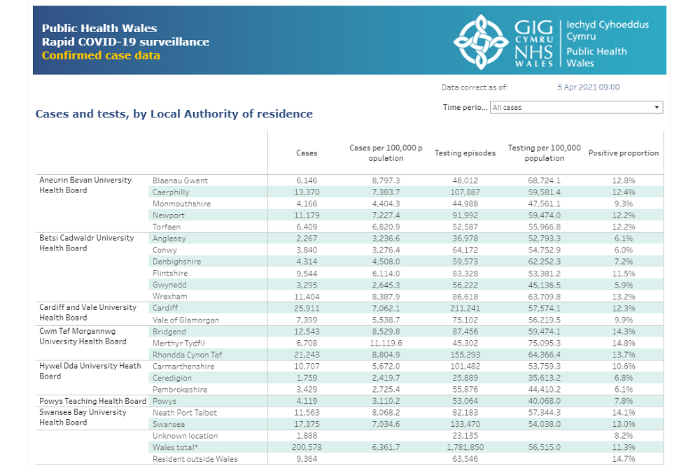
Task: Click the Pembrokeshire row name
Action: point(180,390)
